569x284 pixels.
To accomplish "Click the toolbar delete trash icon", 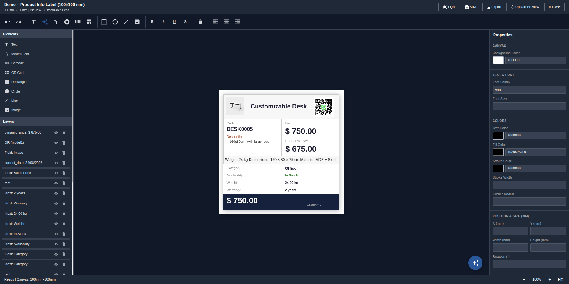I will tap(200, 22).
